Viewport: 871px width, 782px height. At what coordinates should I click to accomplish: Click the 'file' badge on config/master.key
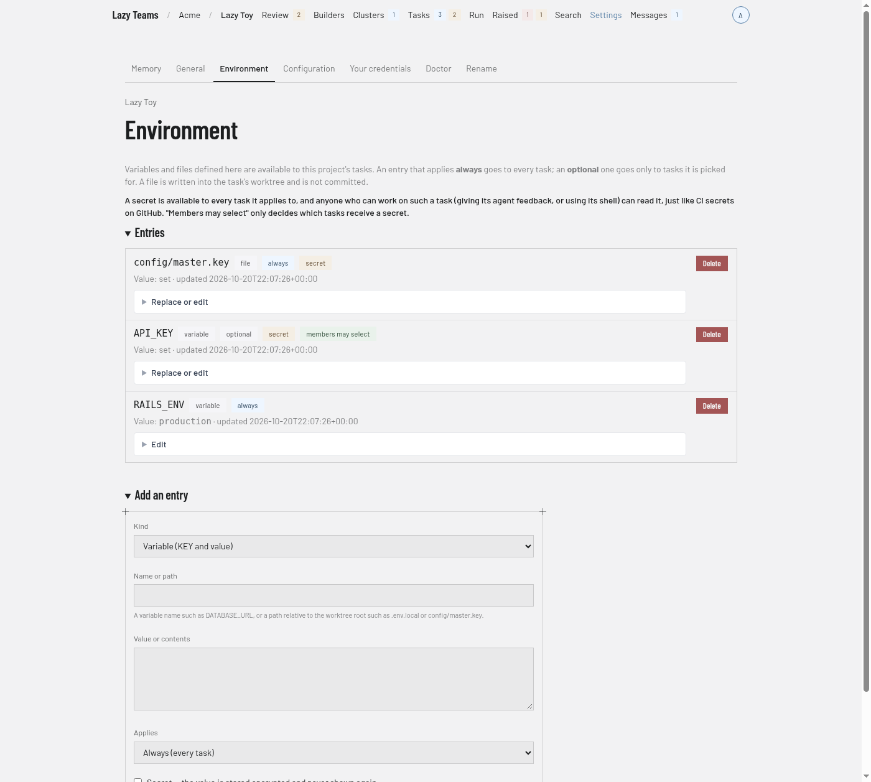point(246,263)
